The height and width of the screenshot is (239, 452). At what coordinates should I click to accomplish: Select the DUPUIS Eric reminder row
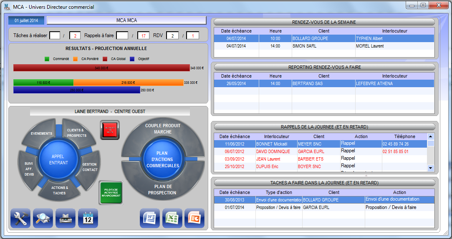click(x=321, y=166)
